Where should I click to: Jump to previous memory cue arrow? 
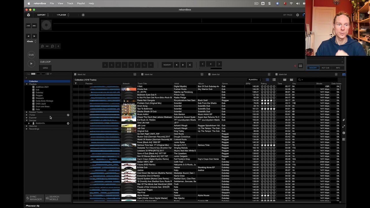tap(176, 65)
